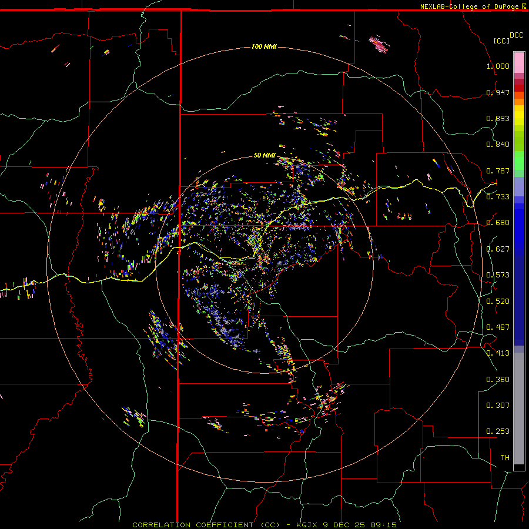Click the 50 NMI range ring label
The height and width of the screenshot is (529, 529).
click(264, 155)
